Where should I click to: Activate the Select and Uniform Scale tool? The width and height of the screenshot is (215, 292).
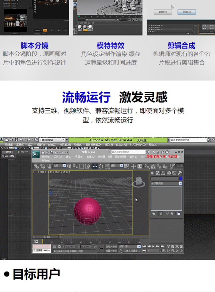[107, 166]
